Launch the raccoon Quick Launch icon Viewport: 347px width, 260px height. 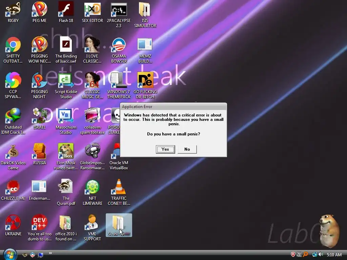pyautogui.click(x=25, y=255)
